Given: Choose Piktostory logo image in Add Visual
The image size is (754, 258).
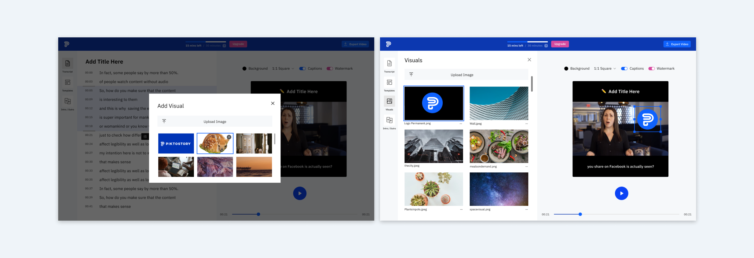Looking at the screenshot, I should pyautogui.click(x=176, y=143).
